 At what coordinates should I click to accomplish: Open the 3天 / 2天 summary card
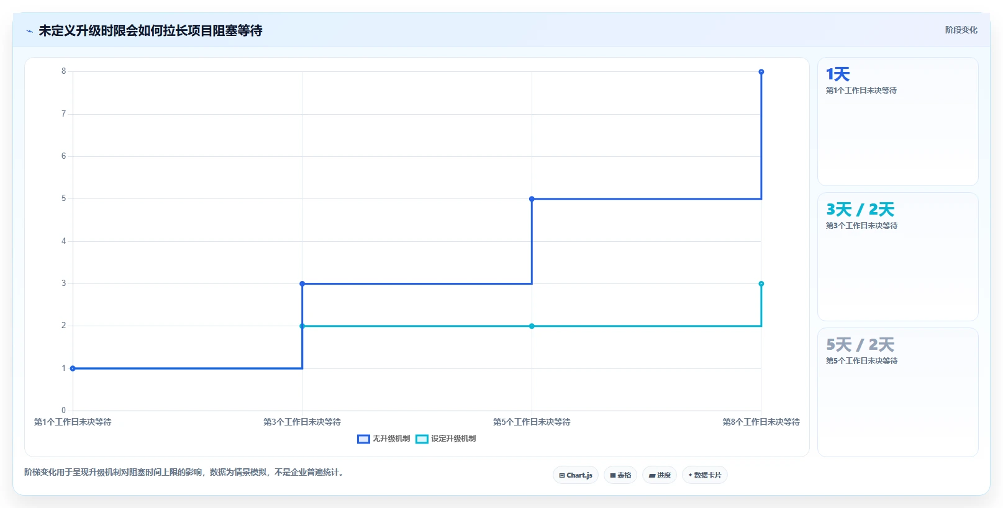[898, 257]
